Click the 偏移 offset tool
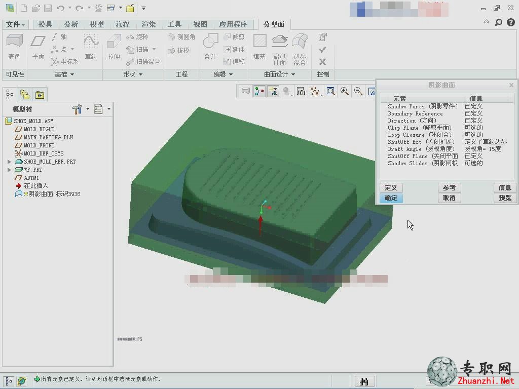519x389 pixels. (x=234, y=61)
